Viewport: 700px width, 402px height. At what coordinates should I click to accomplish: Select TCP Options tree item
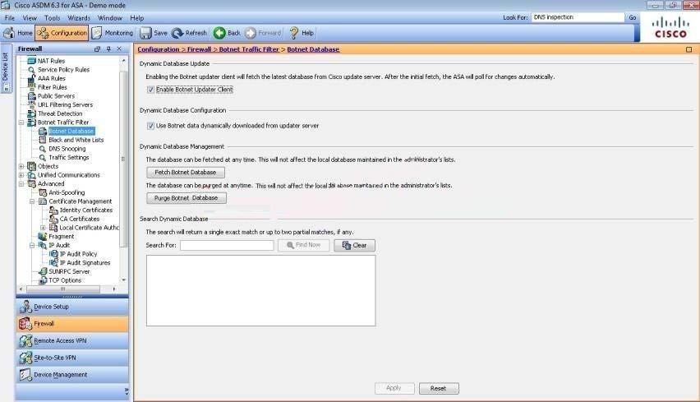coord(65,280)
